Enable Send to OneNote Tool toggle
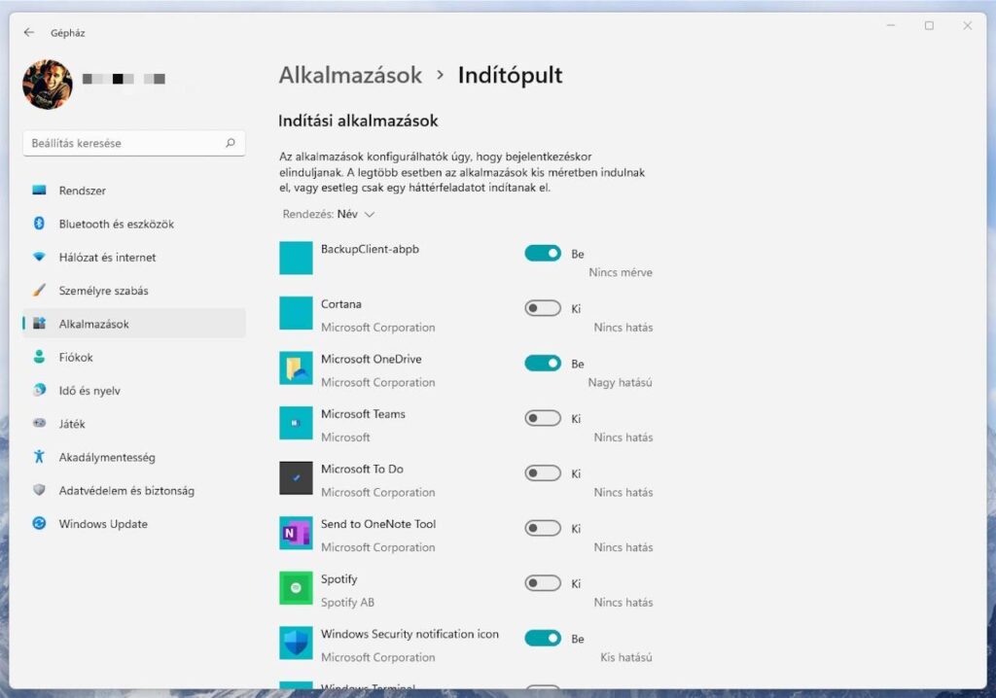This screenshot has height=698, width=996. click(x=543, y=528)
